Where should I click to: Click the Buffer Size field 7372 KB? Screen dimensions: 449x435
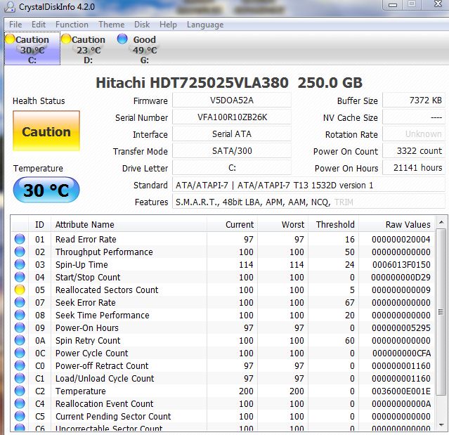(414, 100)
